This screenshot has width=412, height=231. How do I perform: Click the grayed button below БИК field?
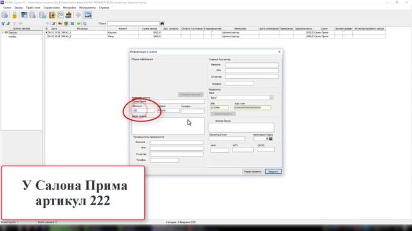(223, 114)
